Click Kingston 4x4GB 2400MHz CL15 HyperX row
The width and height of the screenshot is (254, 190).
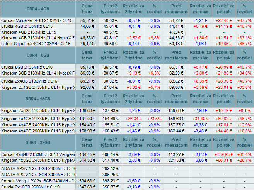(x=38, y=125)
